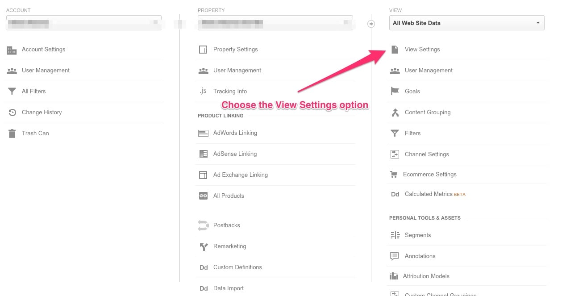The image size is (566, 296).
Task: Open Custom Definitions in Property column
Action: point(237,267)
